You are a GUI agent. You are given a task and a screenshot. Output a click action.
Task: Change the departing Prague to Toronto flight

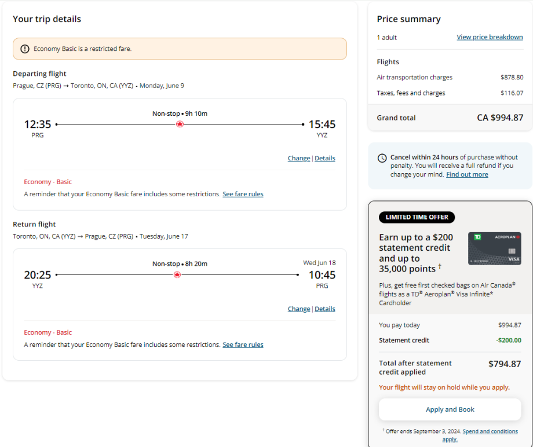point(299,159)
